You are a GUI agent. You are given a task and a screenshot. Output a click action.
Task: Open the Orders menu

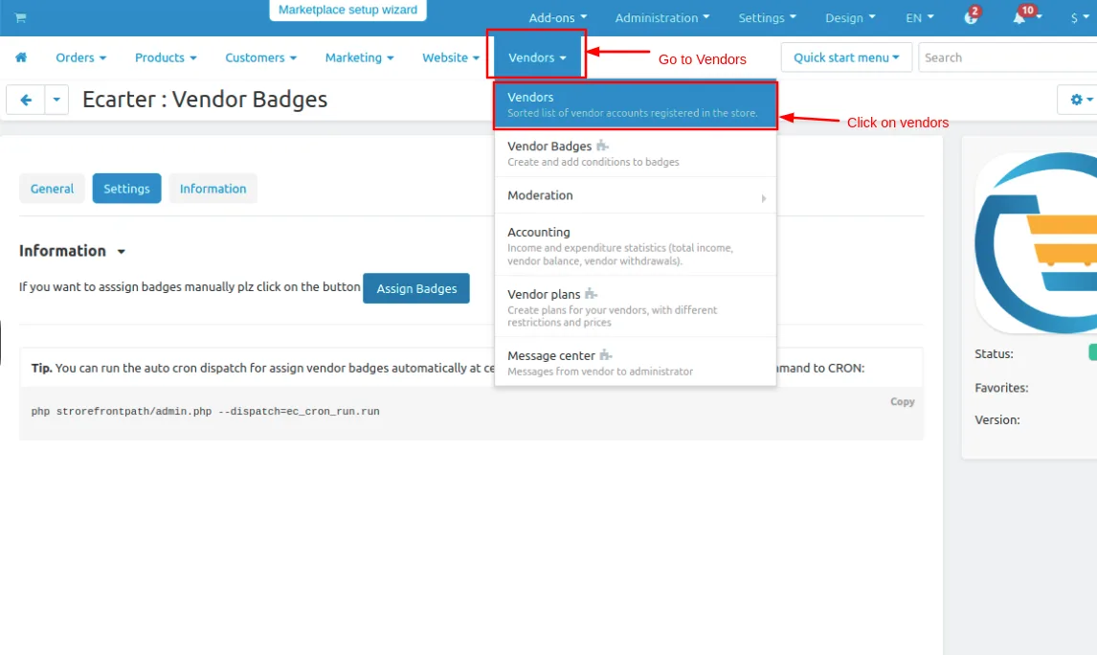click(x=81, y=57)
